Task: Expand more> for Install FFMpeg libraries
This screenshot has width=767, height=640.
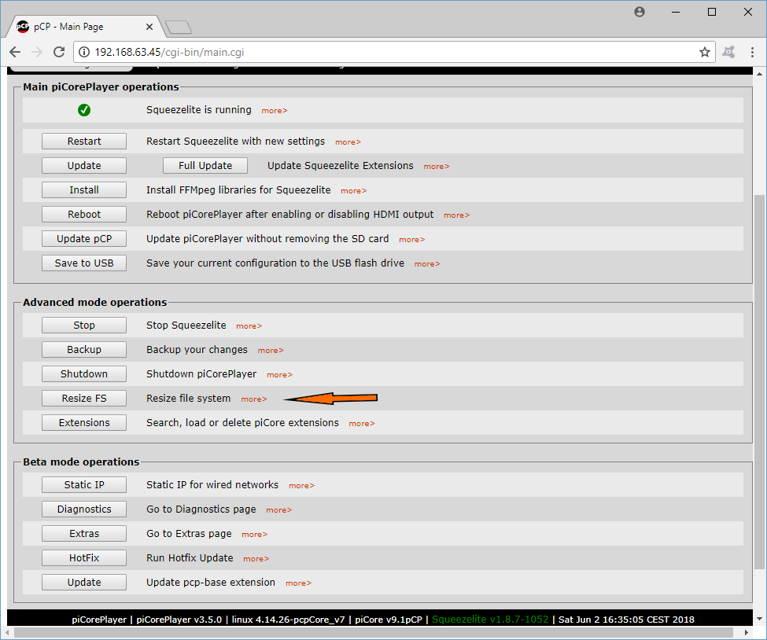Action: click(x=354, y=191)
